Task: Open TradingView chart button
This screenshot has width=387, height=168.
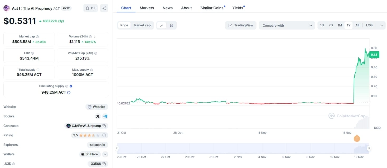Action: point(241,25)
